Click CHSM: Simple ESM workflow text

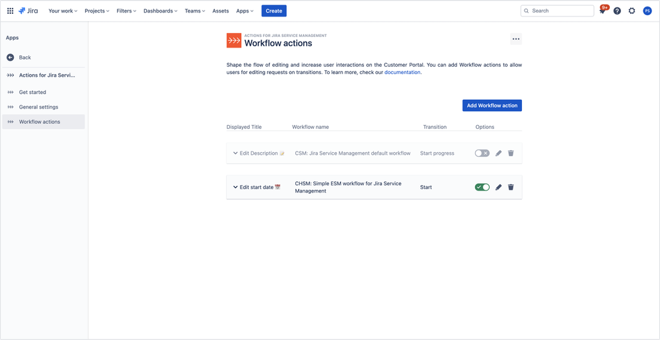(x=348, y=187)
